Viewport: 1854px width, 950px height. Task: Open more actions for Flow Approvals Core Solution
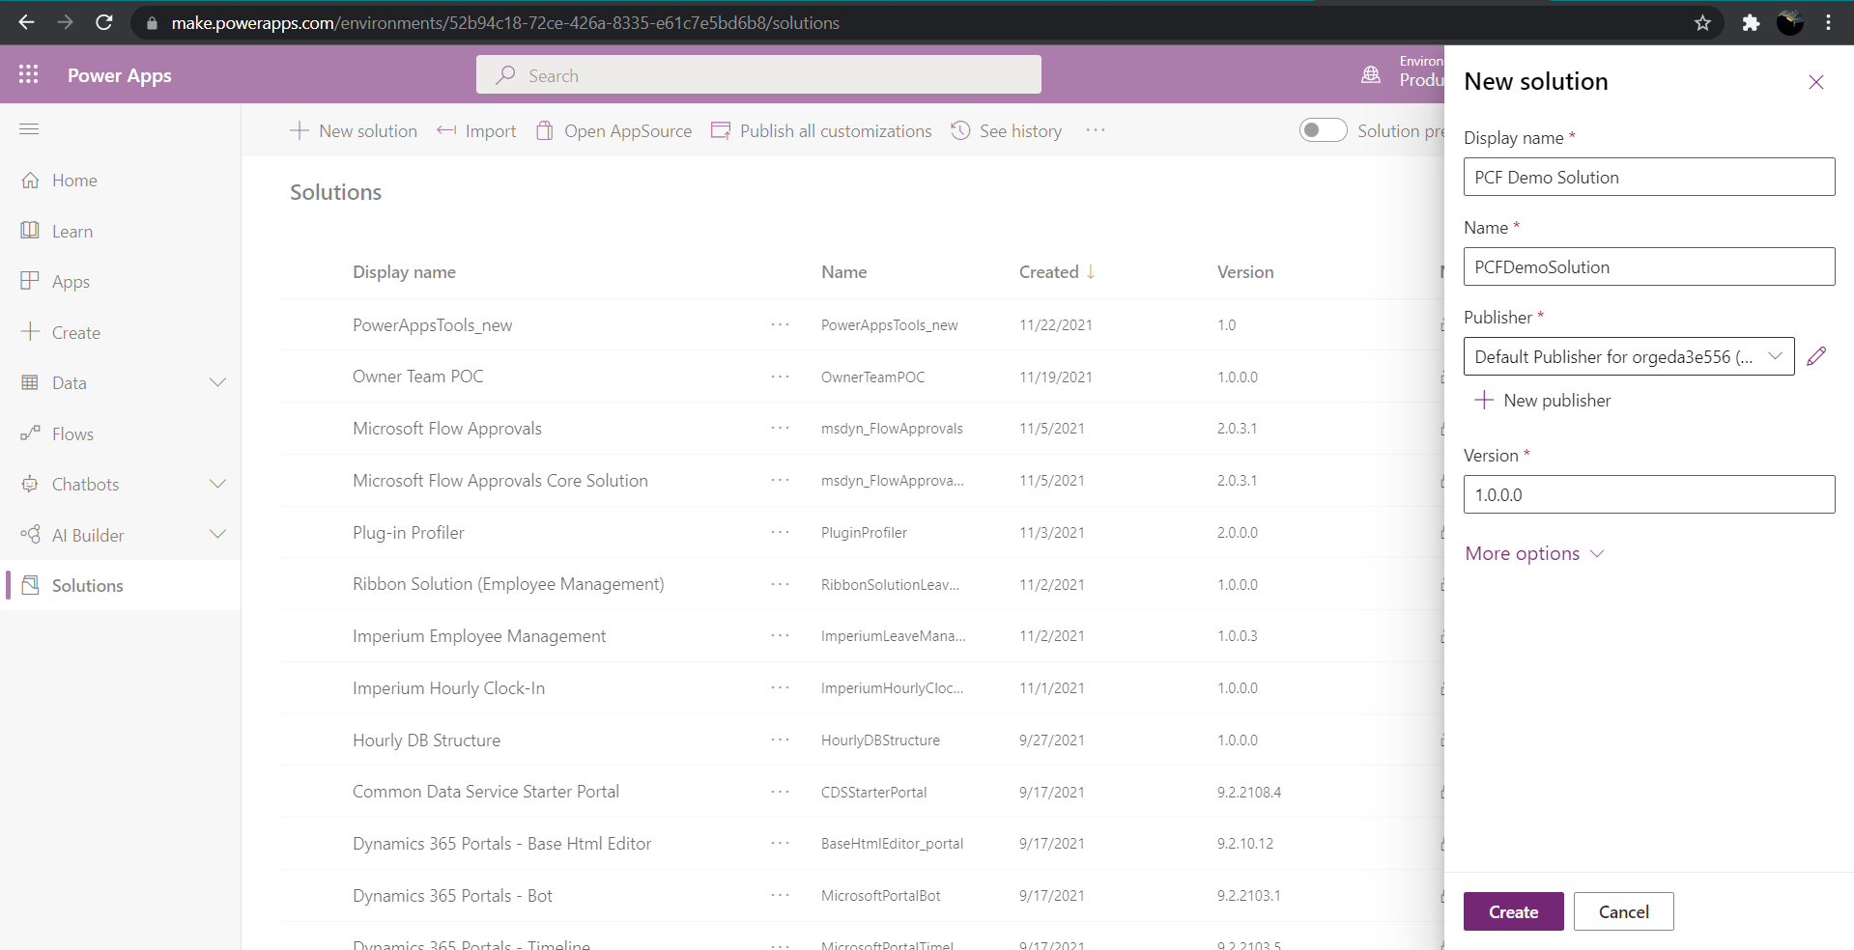(x=781, y=480)
